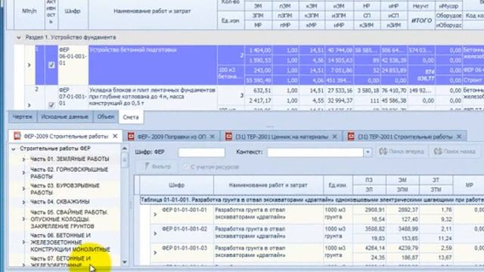Expand Часть 03. БУРОВЗРЫВНЫЕ РАБОТЫ node
The height and width of the screenshot is (272, 484).
point(23,189)
